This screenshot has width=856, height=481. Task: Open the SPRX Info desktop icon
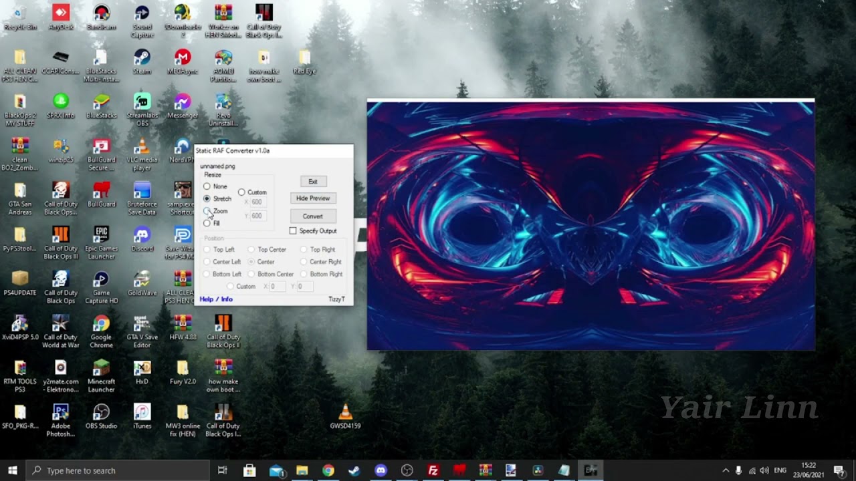click(x=61, y=106)
